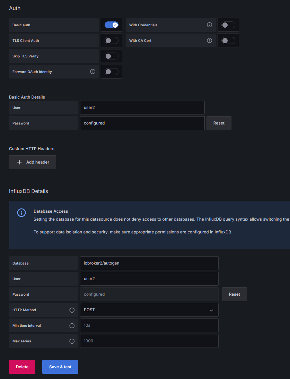Reset the Basic Auth password
The image size is (290, 379).
click(x=219, y=123)
